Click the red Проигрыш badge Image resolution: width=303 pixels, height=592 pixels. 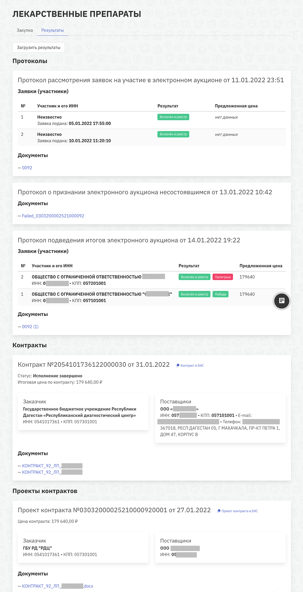pyautogui.click(x=223, y=277)
